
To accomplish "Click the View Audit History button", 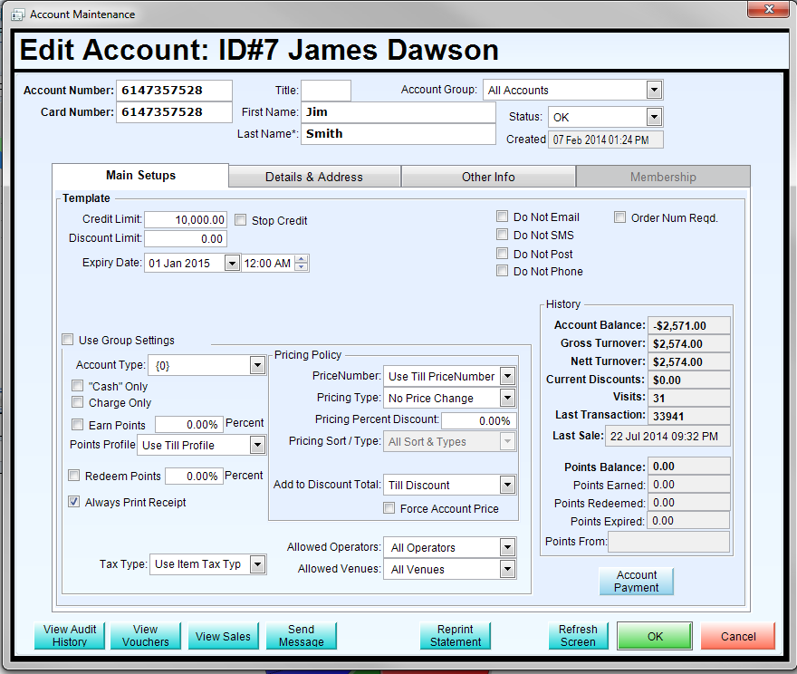I will tap(70, 636).
